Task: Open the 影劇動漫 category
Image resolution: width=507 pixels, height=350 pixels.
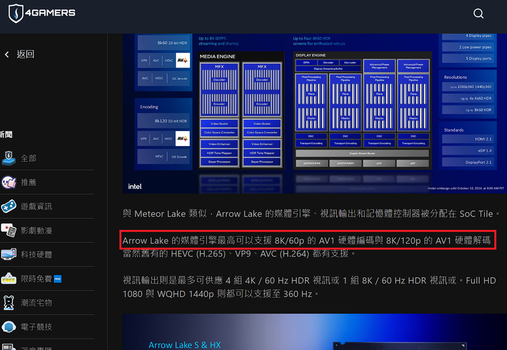Action: click(x=36, y=231)
